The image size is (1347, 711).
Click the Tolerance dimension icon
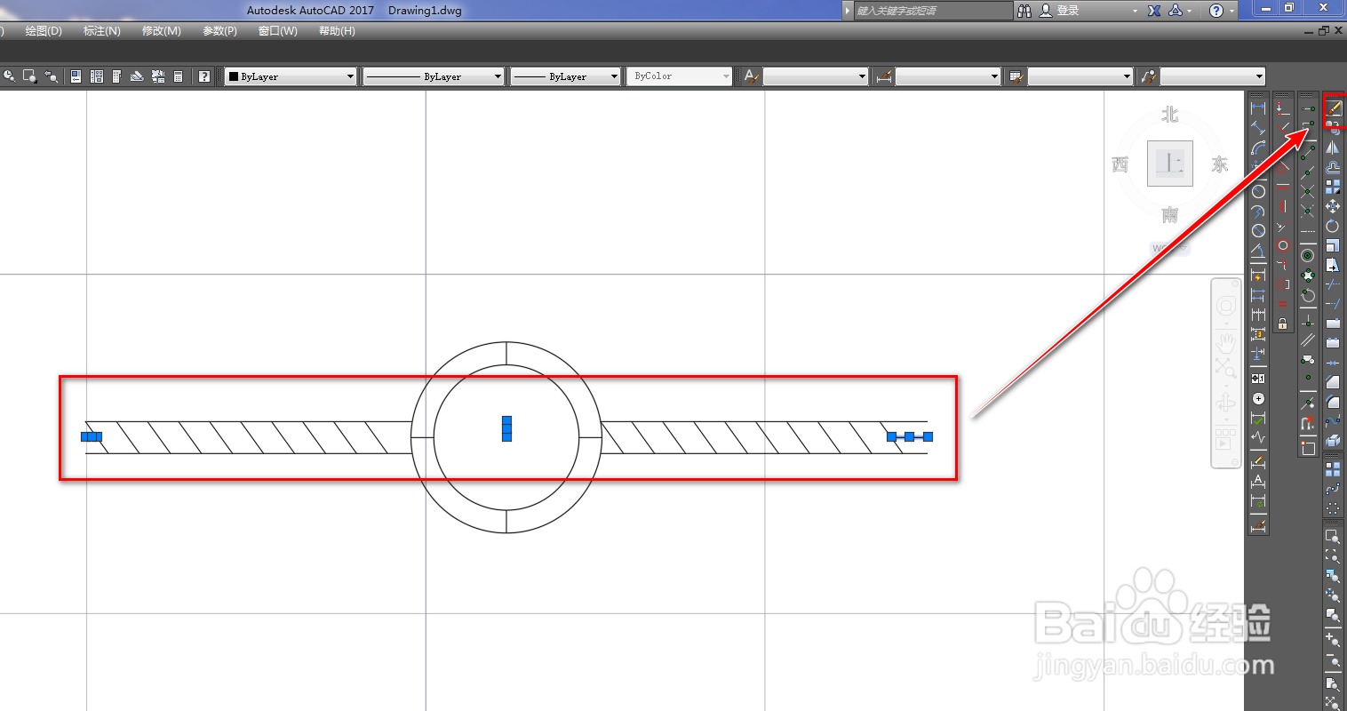coord(1259,379)
